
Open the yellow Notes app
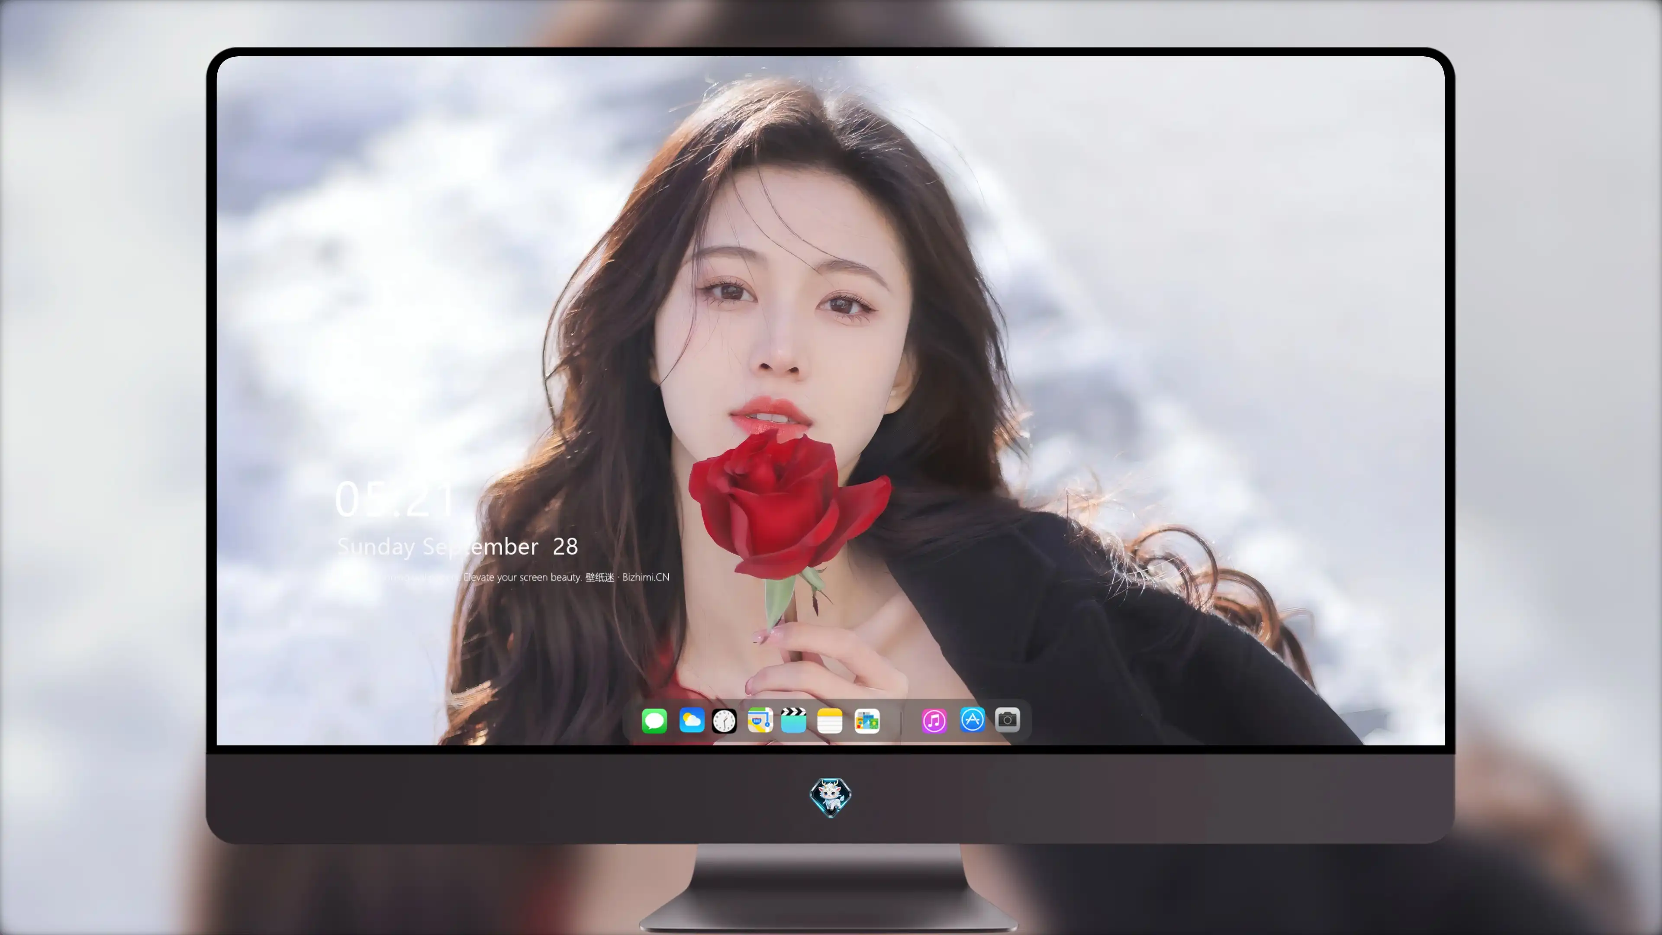(830, 720)
